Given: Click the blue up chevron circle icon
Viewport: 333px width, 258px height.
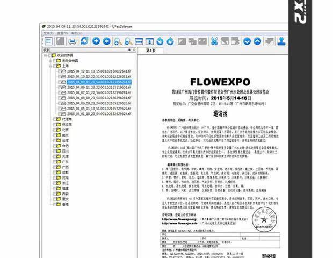Looking at the screenshot, I should (257, 41).
